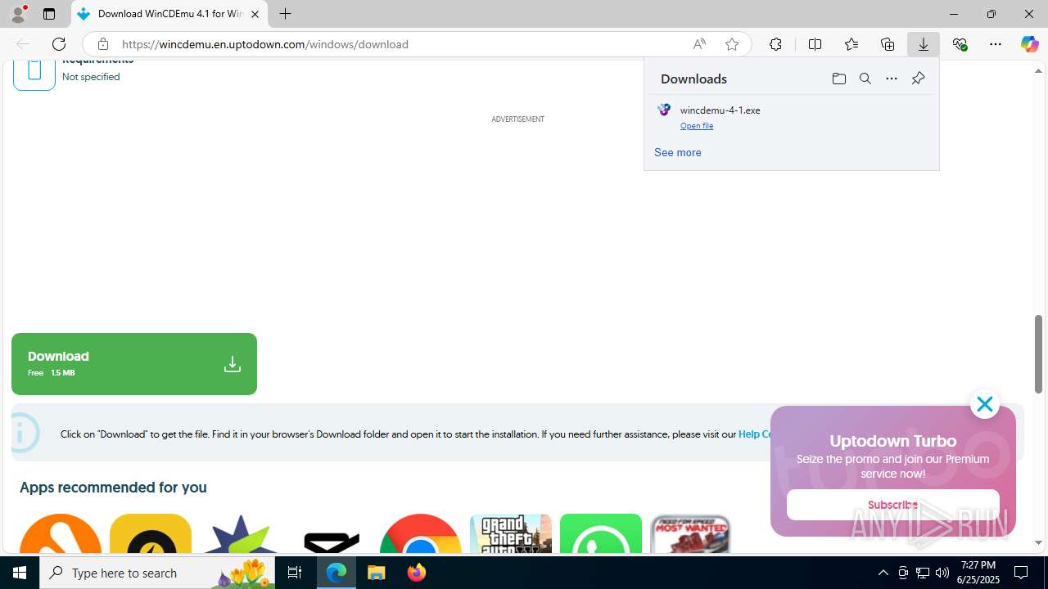Open Task View on taskbar
Viewport: 1048px width, 589px height.
pyautogui.click(x=295, y=573)
